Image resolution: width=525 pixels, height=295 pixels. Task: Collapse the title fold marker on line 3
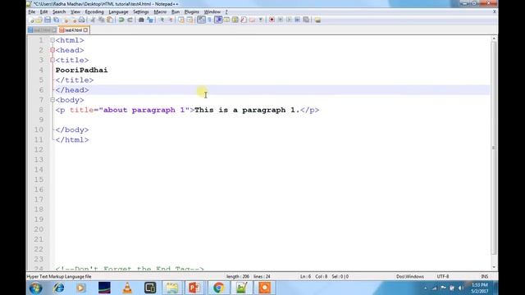[52, 60]
